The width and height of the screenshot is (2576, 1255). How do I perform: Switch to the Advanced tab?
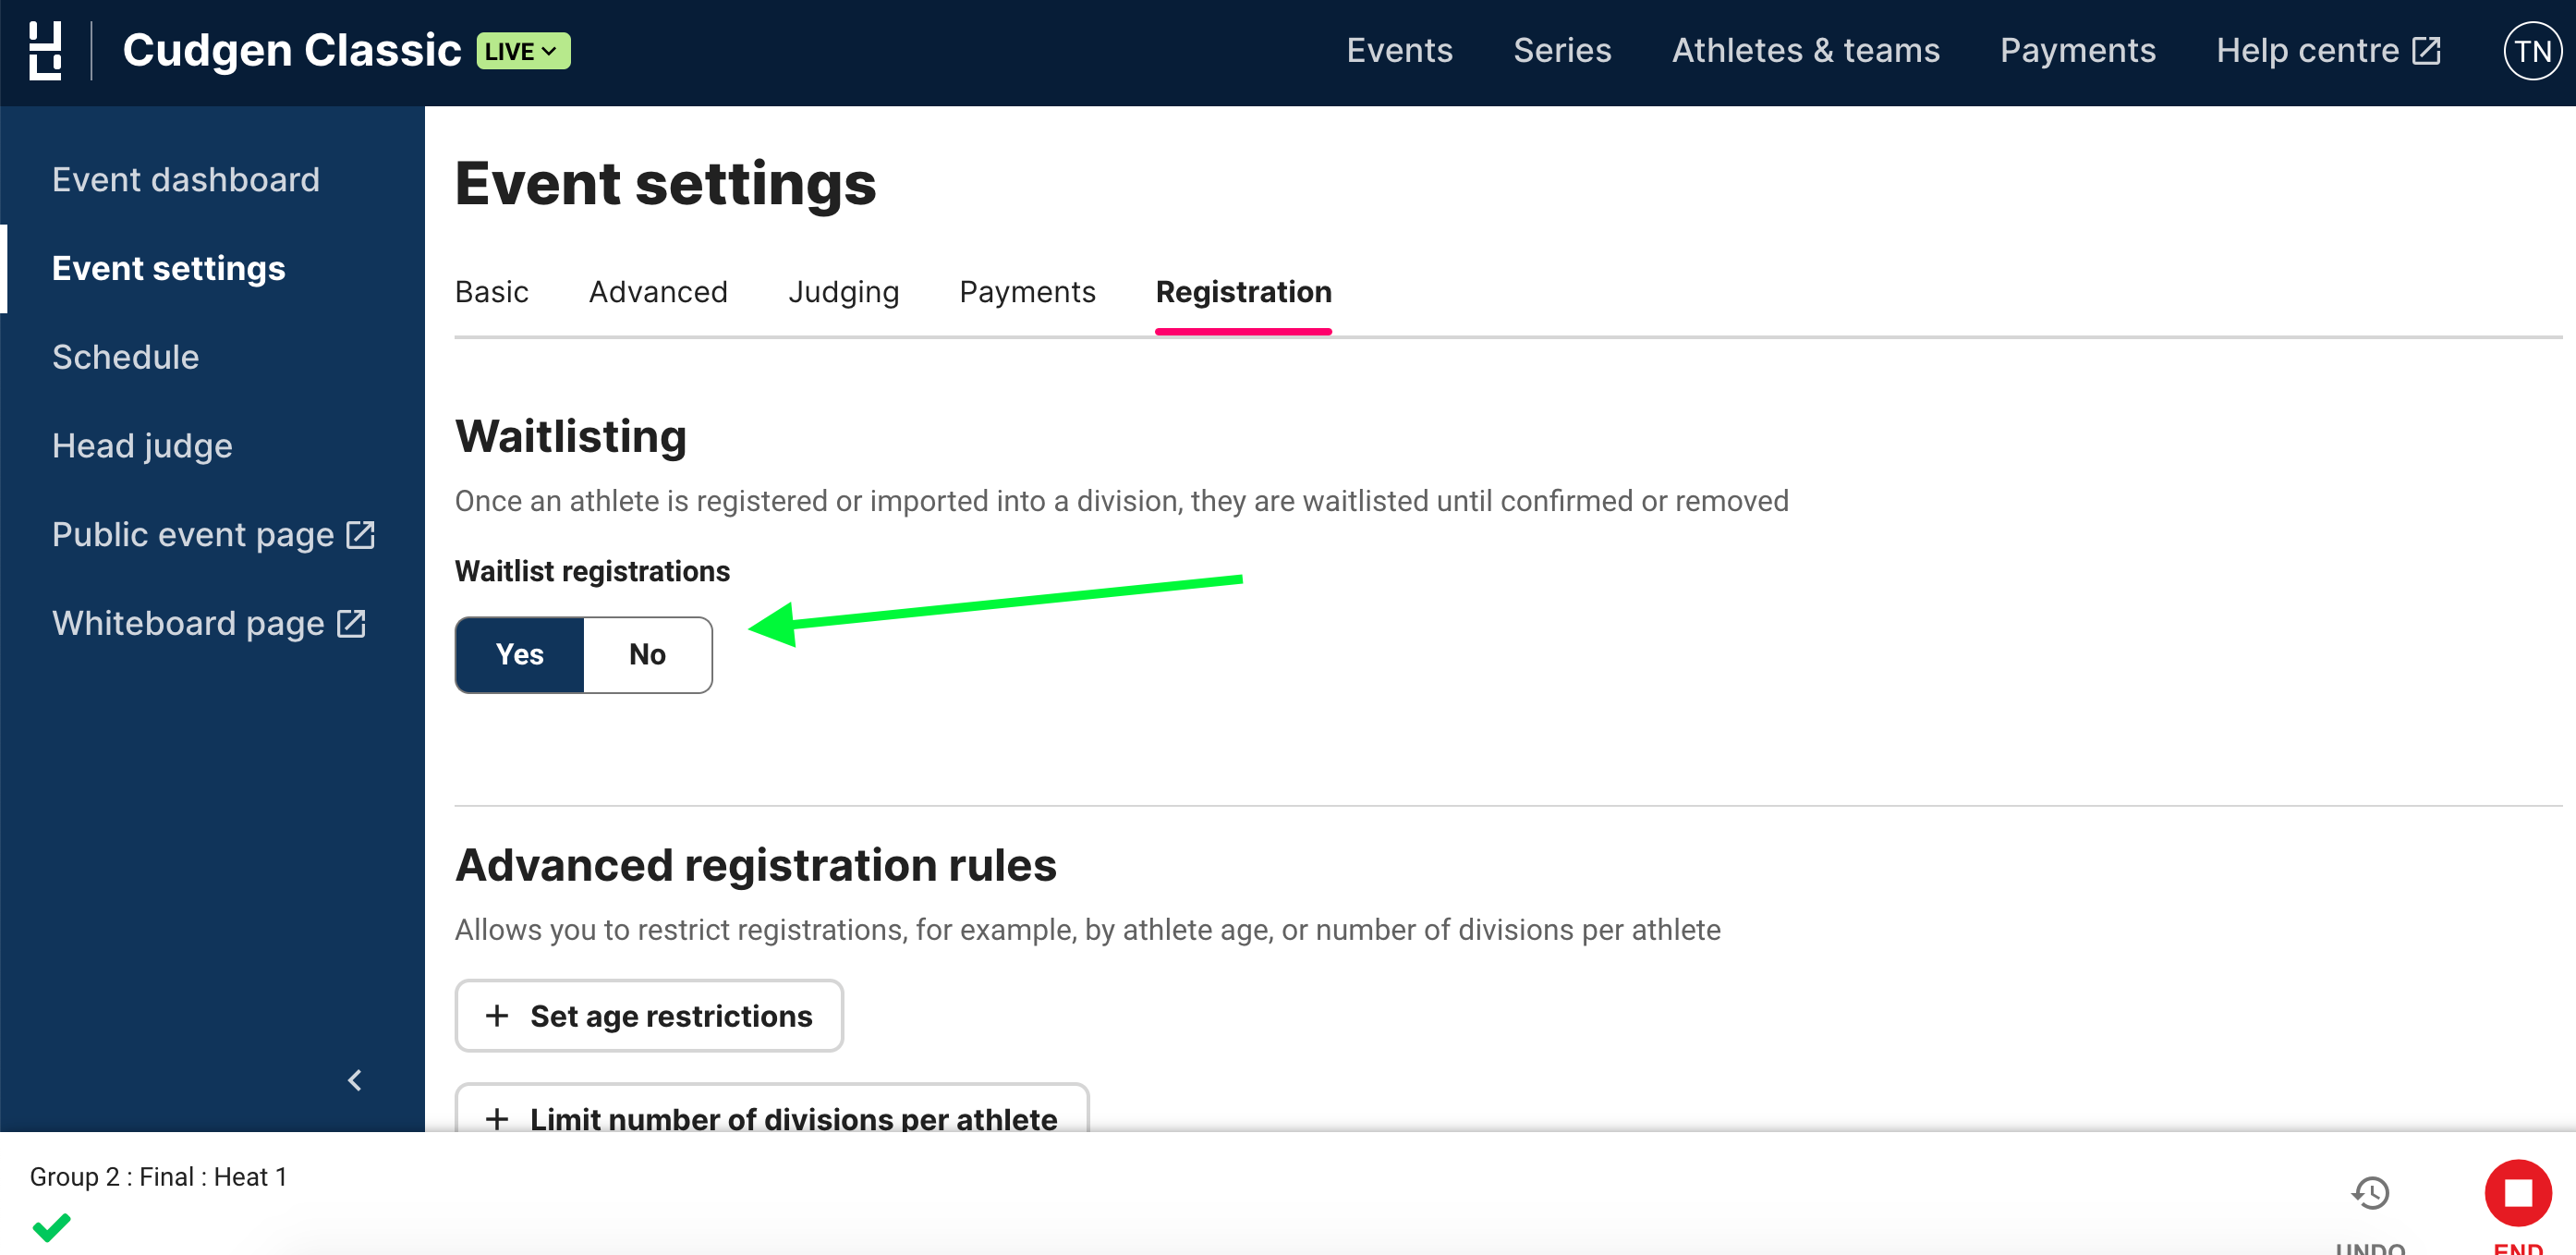[x=658, y=292]
